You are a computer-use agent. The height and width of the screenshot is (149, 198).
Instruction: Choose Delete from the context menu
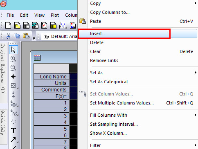click(x=137, y=42)
